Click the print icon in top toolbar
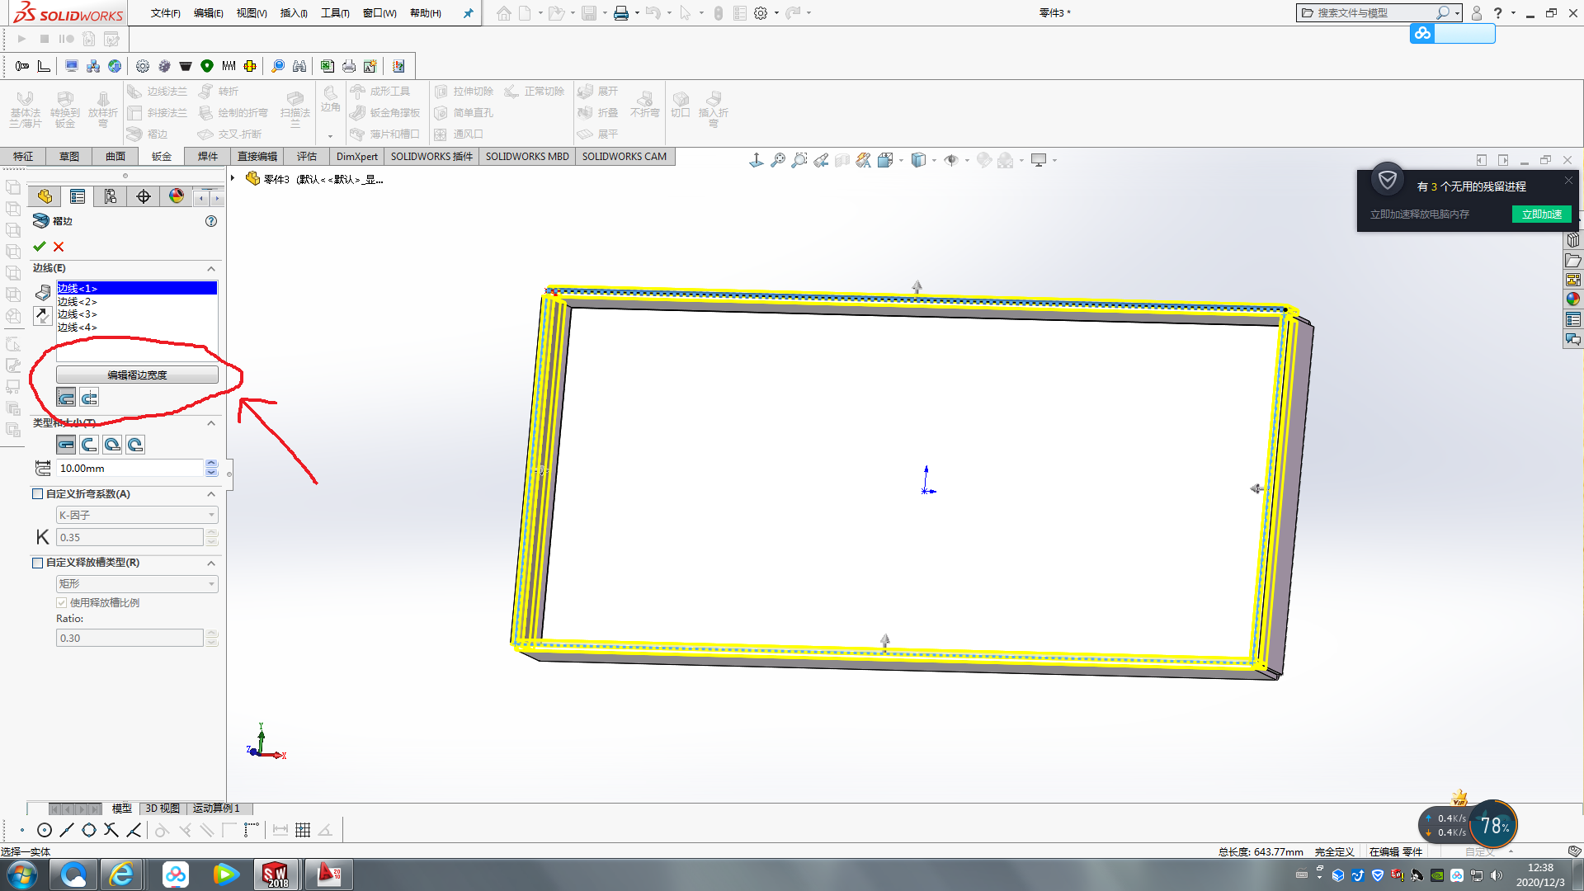 (621, 13)
